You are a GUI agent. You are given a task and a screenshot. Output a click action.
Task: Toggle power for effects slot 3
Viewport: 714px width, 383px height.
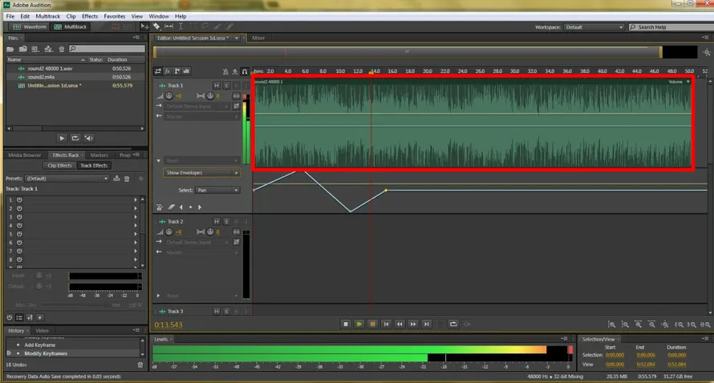(19, 217)
